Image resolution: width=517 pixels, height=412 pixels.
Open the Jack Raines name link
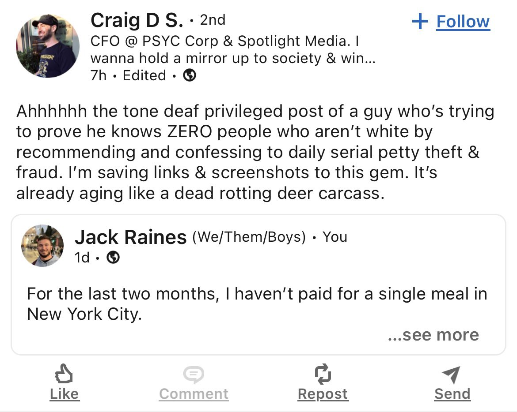pyautogui.click(x=130, y=237)
